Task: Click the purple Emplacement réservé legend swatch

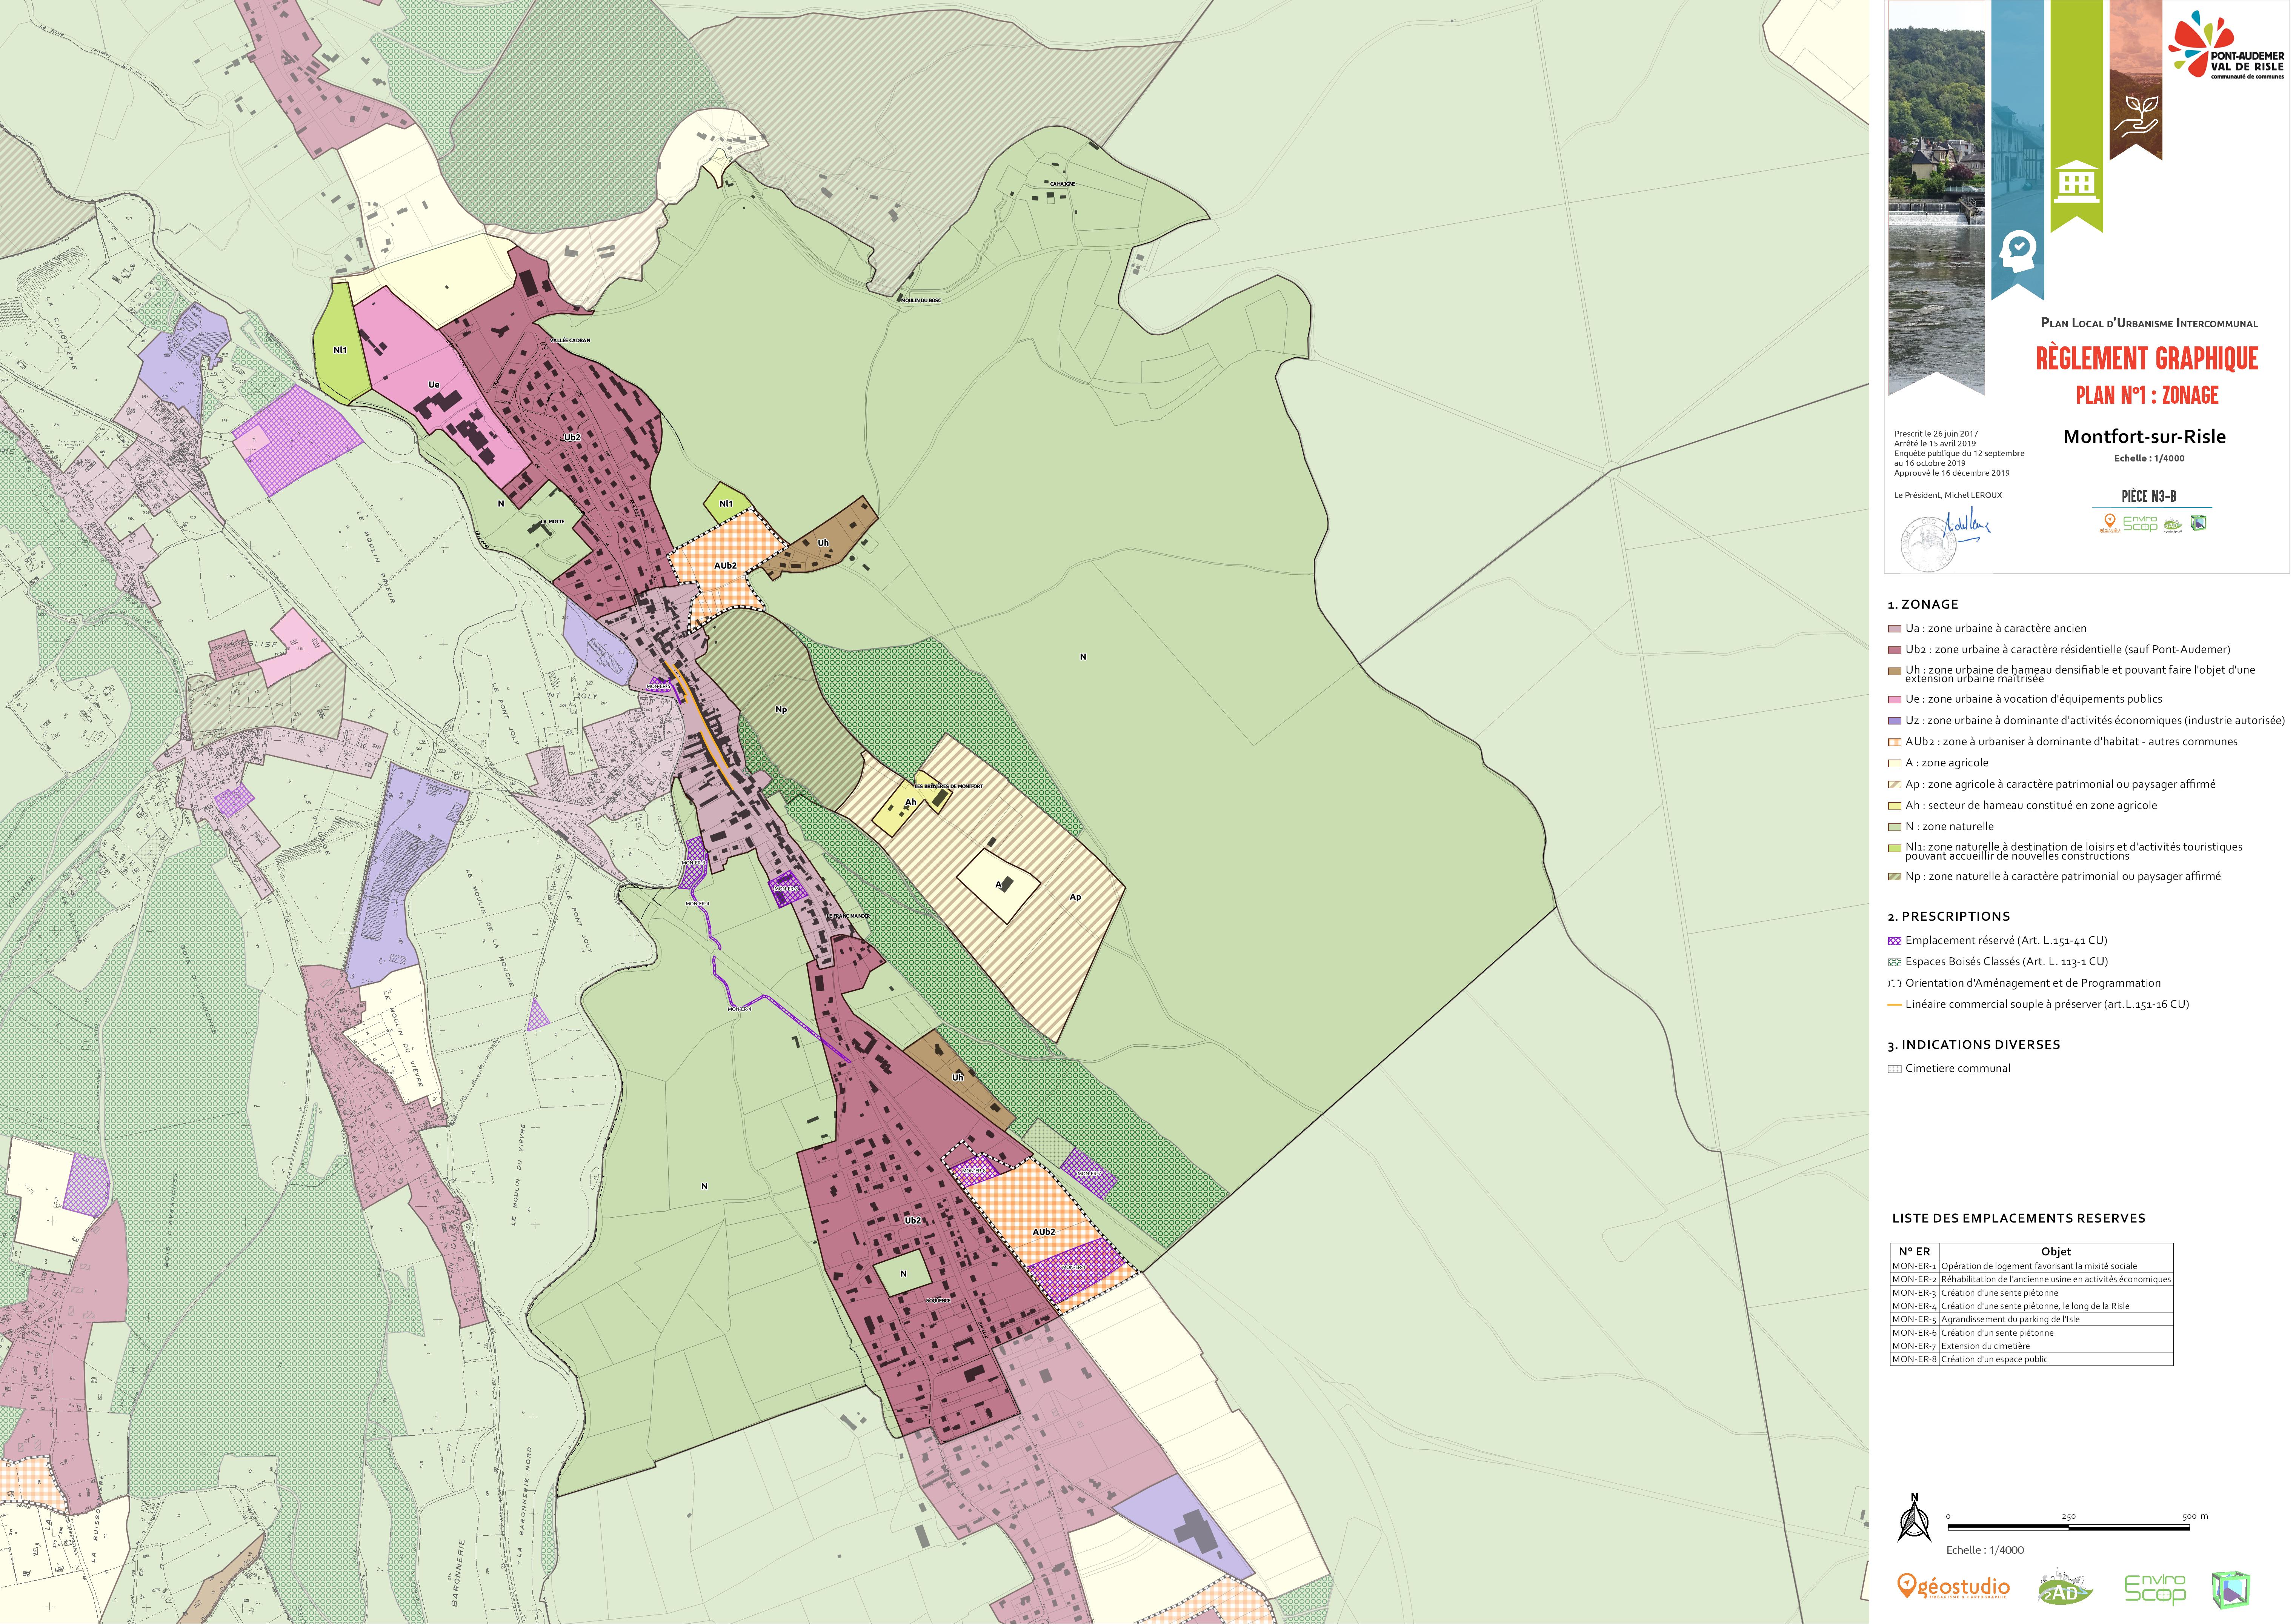Action: [1894, 941]
